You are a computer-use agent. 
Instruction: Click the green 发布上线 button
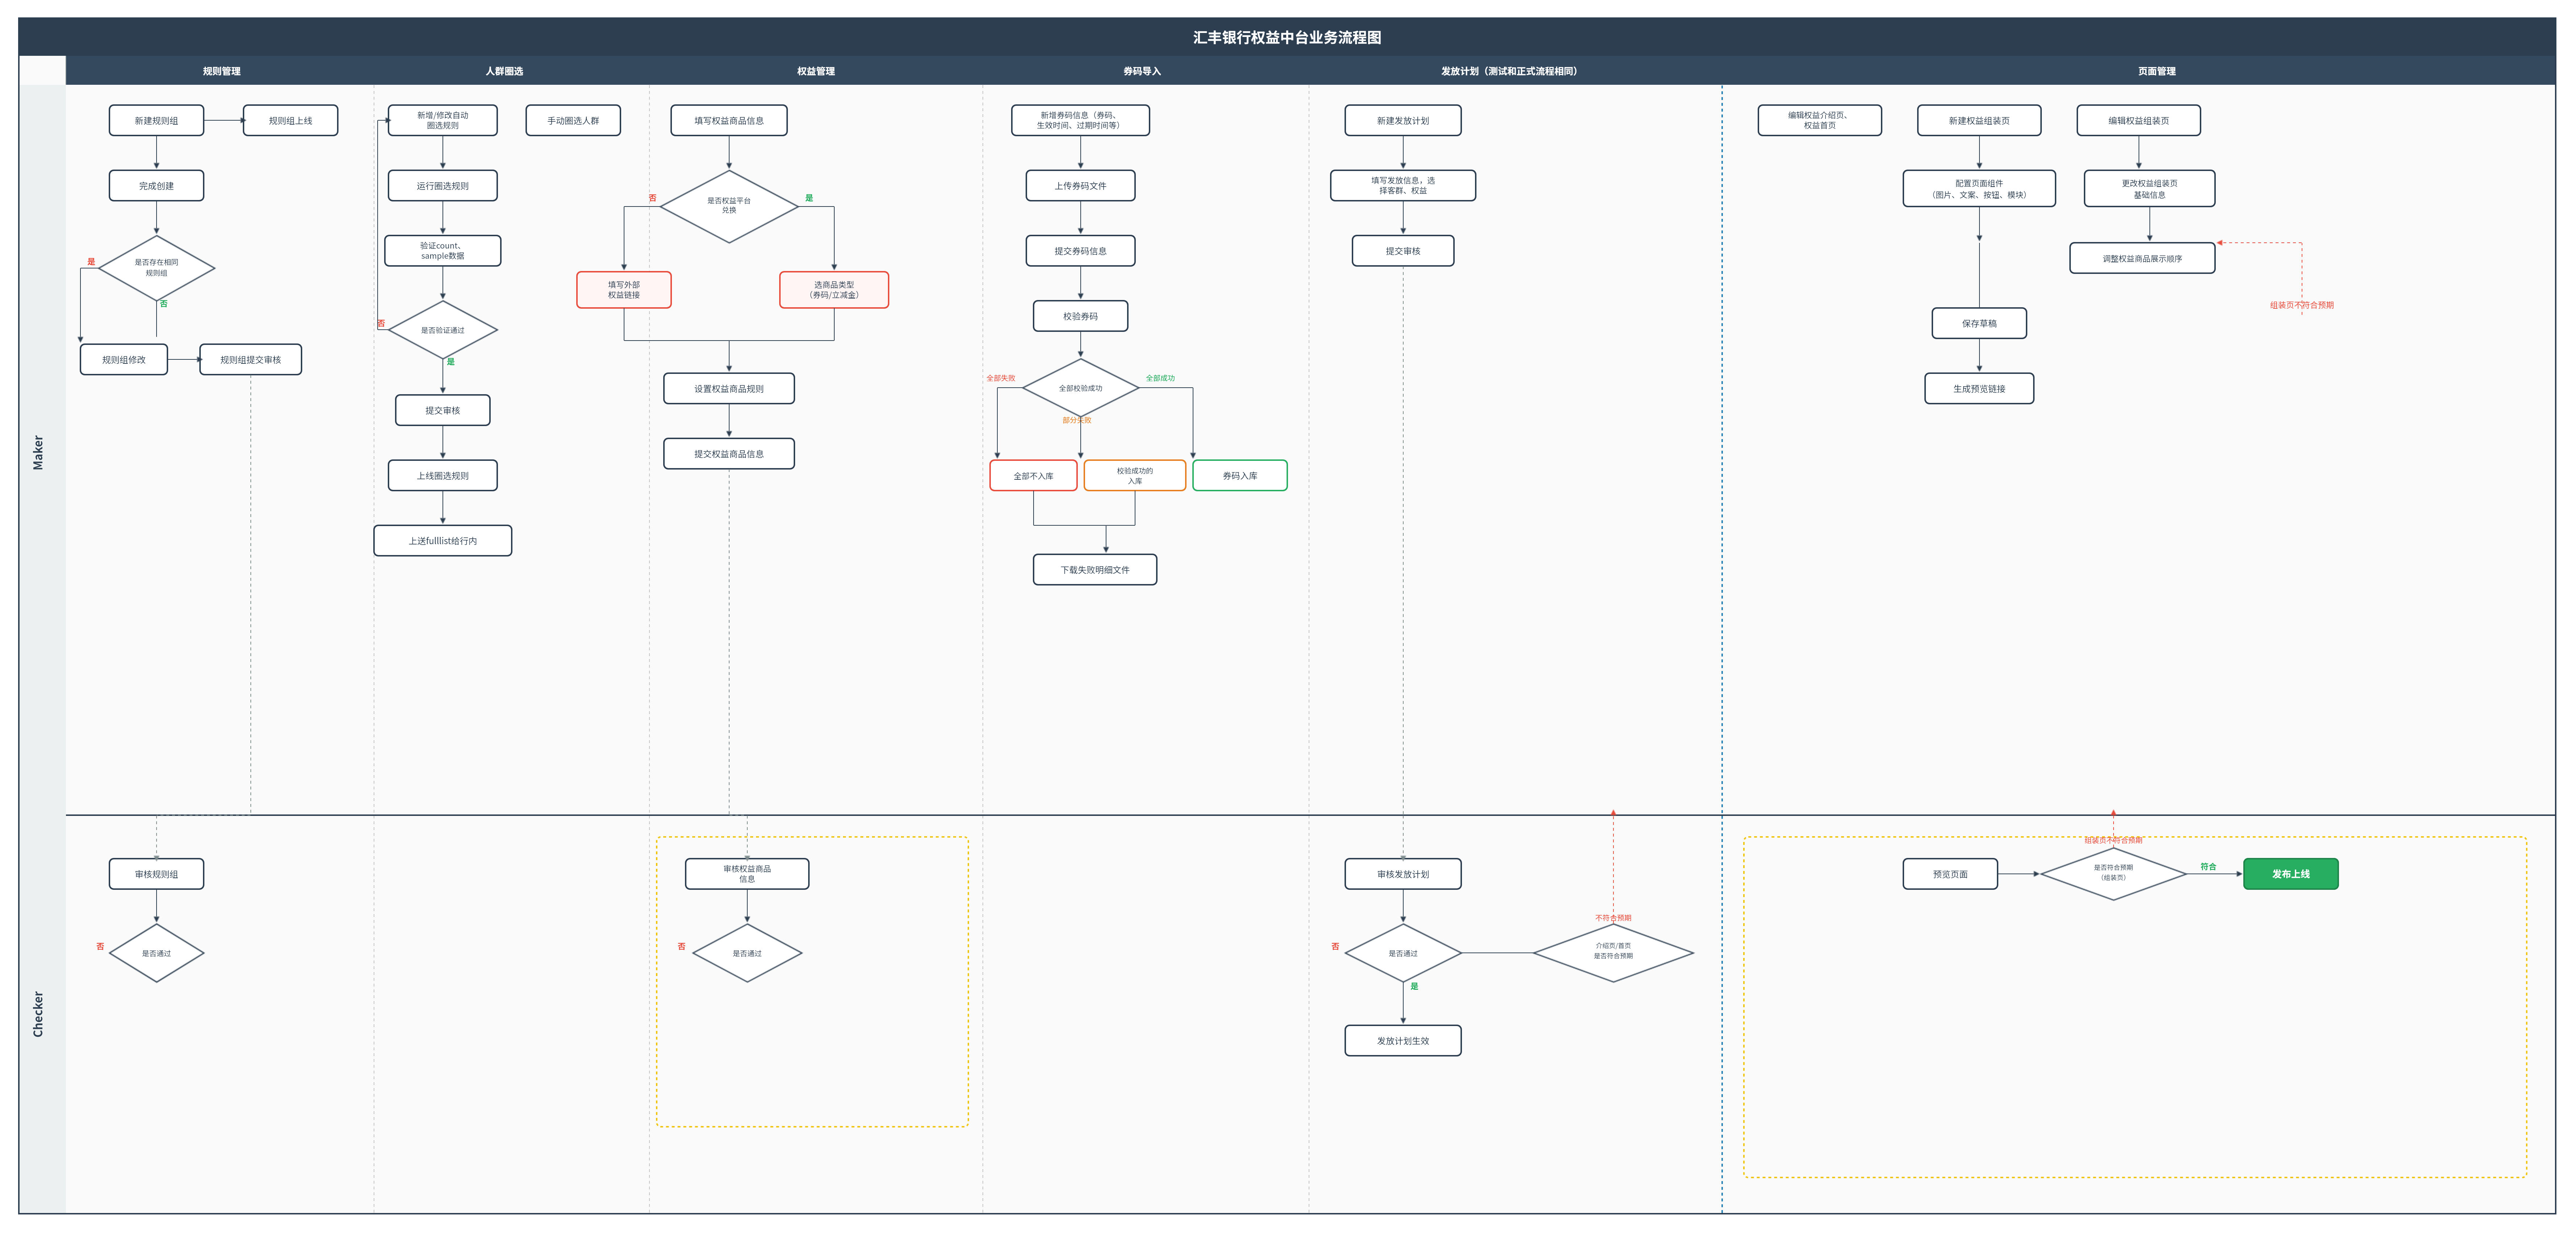pos(2291,874)
